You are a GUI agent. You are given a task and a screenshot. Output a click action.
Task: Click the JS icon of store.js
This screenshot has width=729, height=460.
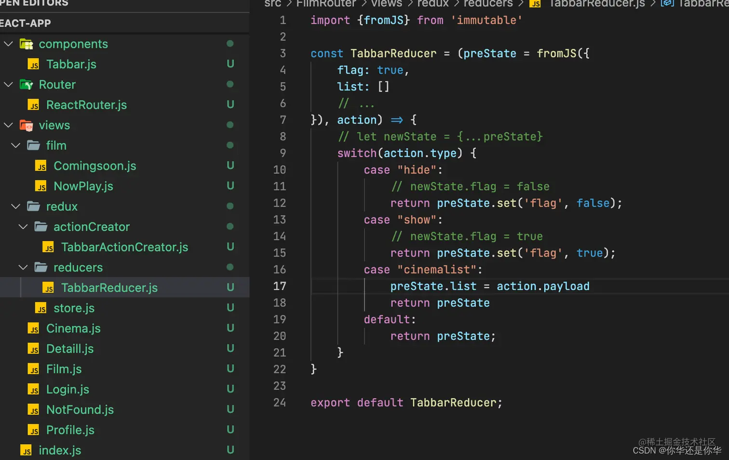click(41, 308)
